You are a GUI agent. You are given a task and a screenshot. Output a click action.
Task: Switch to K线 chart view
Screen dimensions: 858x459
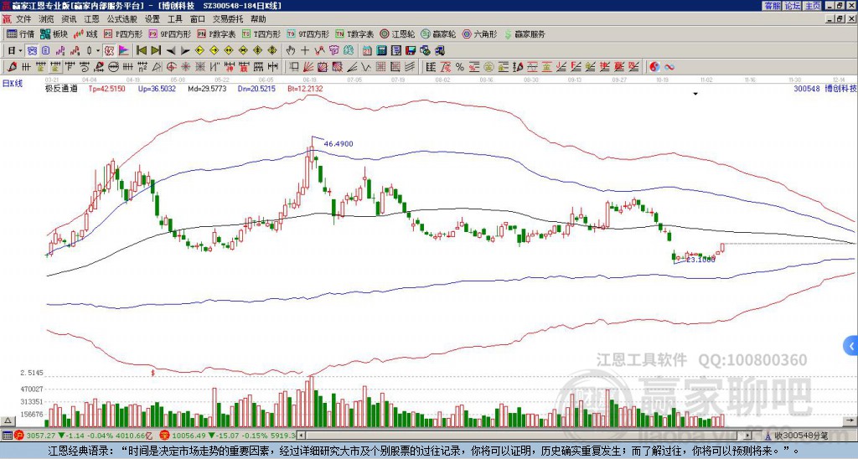86,34
